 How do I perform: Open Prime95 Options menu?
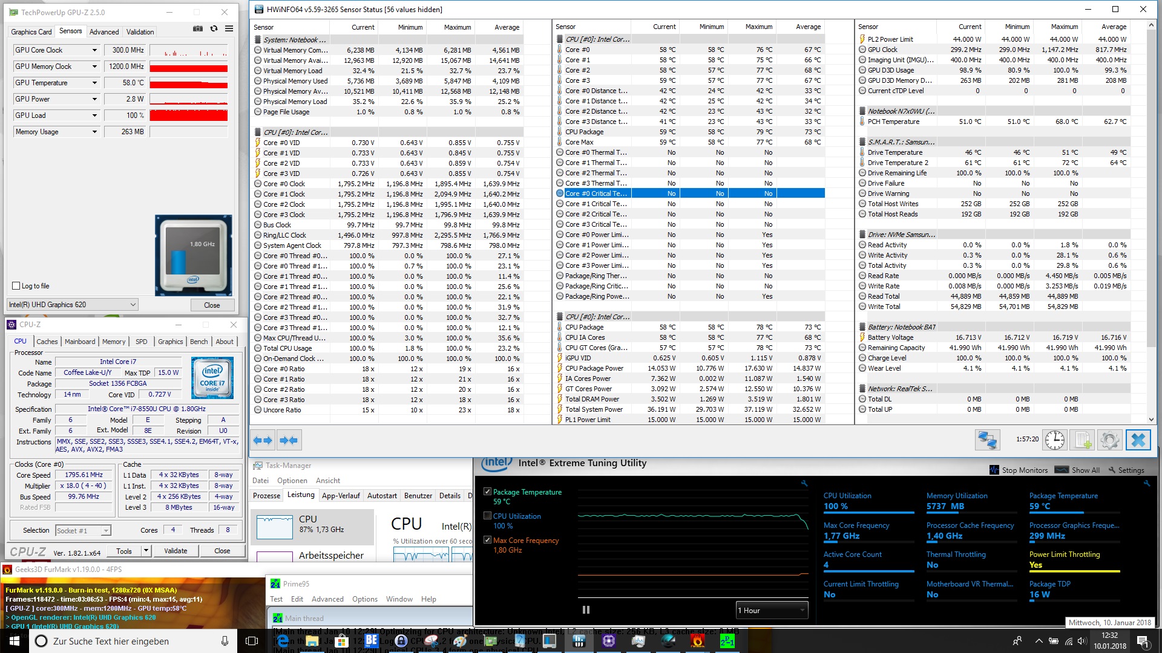(x=365, y=599)
